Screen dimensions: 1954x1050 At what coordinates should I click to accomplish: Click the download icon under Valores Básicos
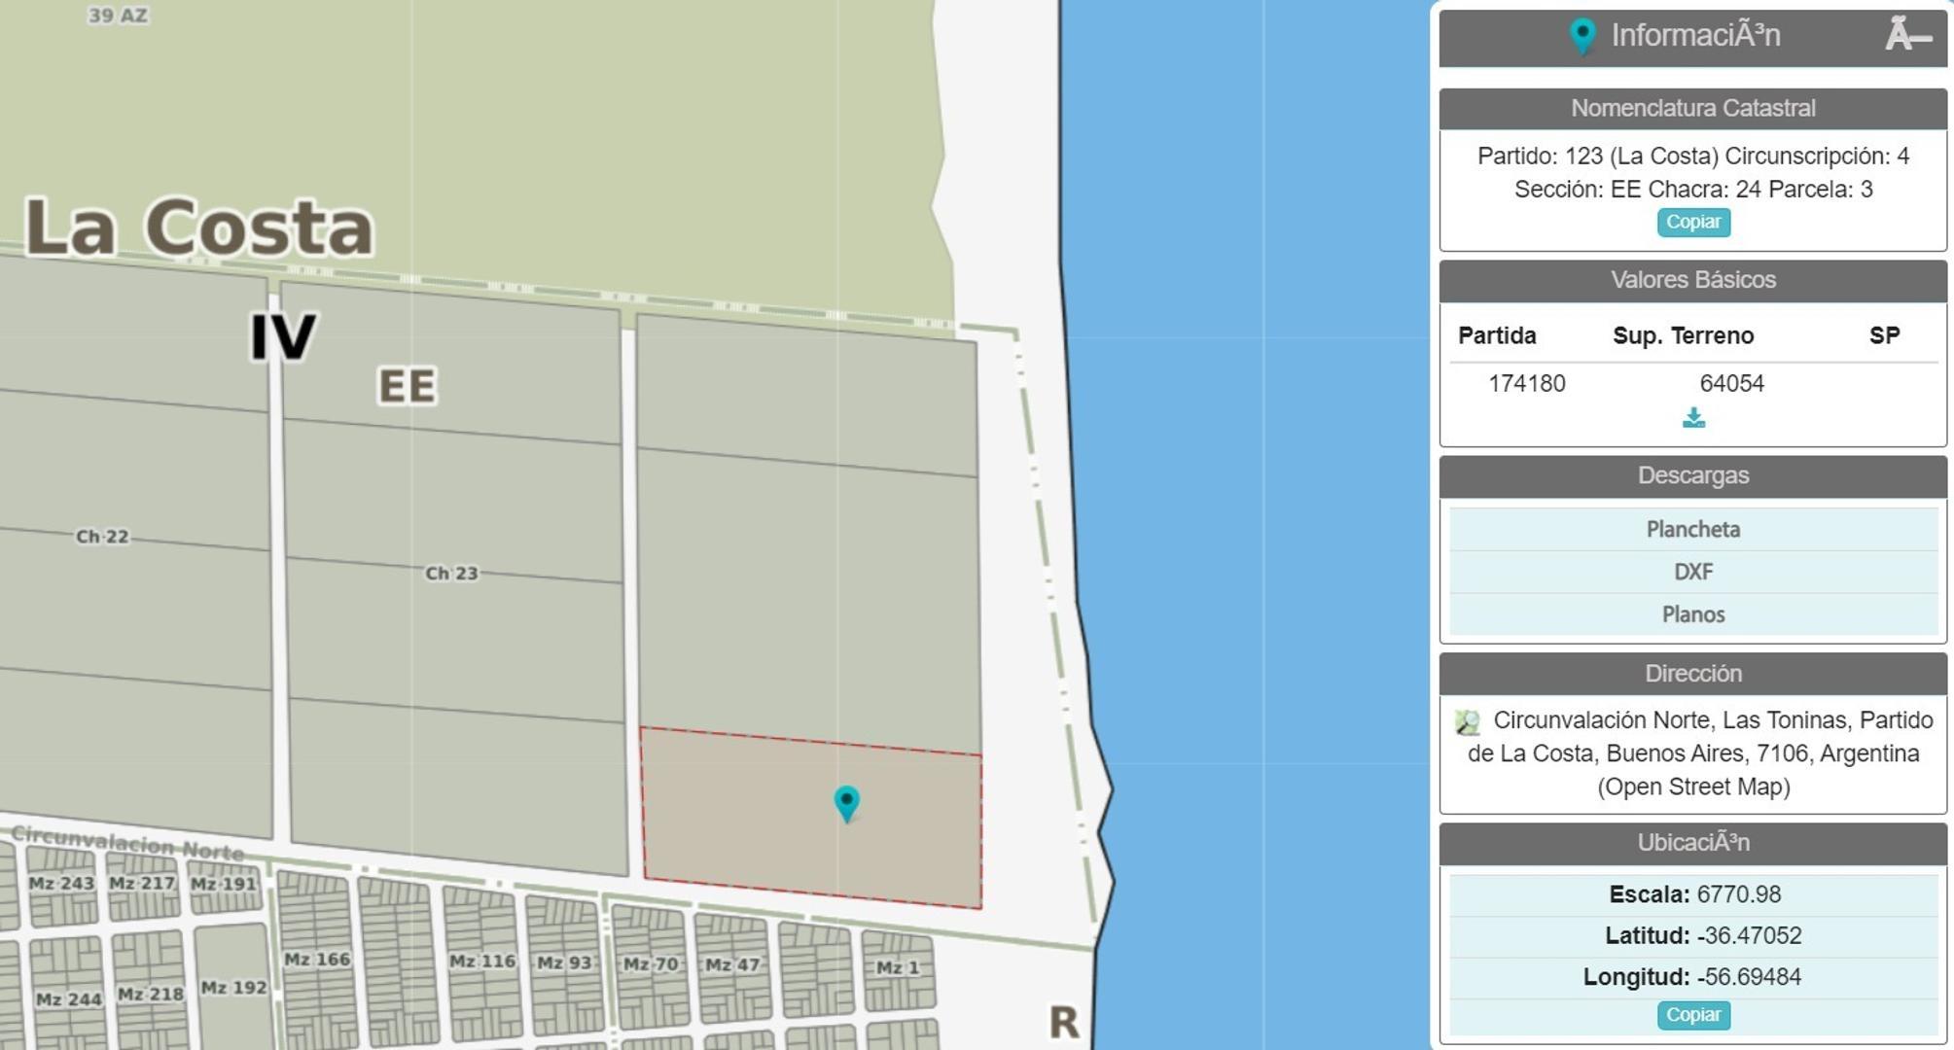(x=1693, y=418)
